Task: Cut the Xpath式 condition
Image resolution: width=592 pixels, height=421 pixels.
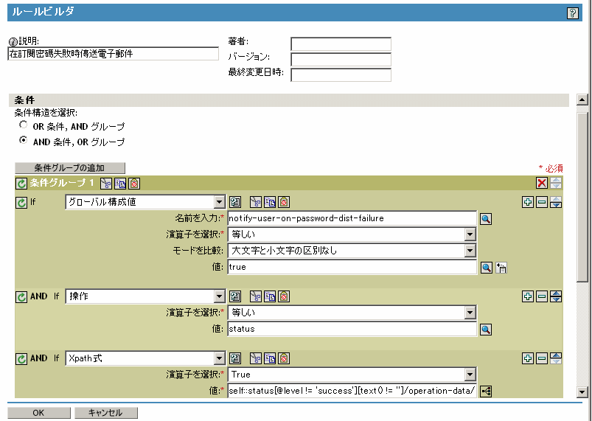Action: [256, 358]
